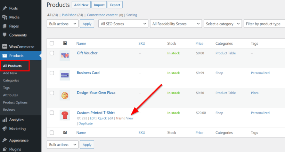Click Trash under Custom Printed T-Shirt

[x=120, y=118]
